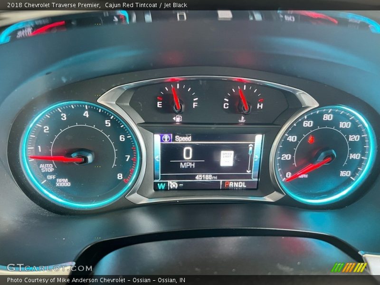Click the speed limit sign icon
The height and width of the screenshot is (285, 380).
click(x=227, y=158)
